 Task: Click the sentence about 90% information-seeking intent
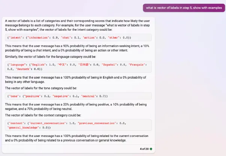[77, 48]
